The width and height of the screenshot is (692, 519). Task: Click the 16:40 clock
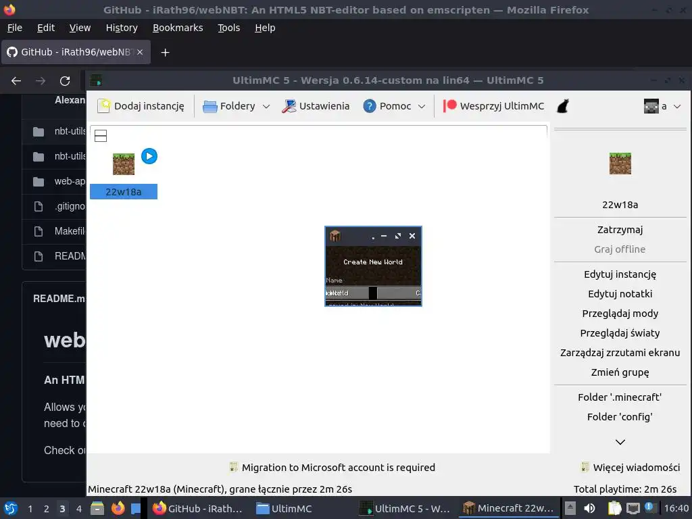(676, 508)
